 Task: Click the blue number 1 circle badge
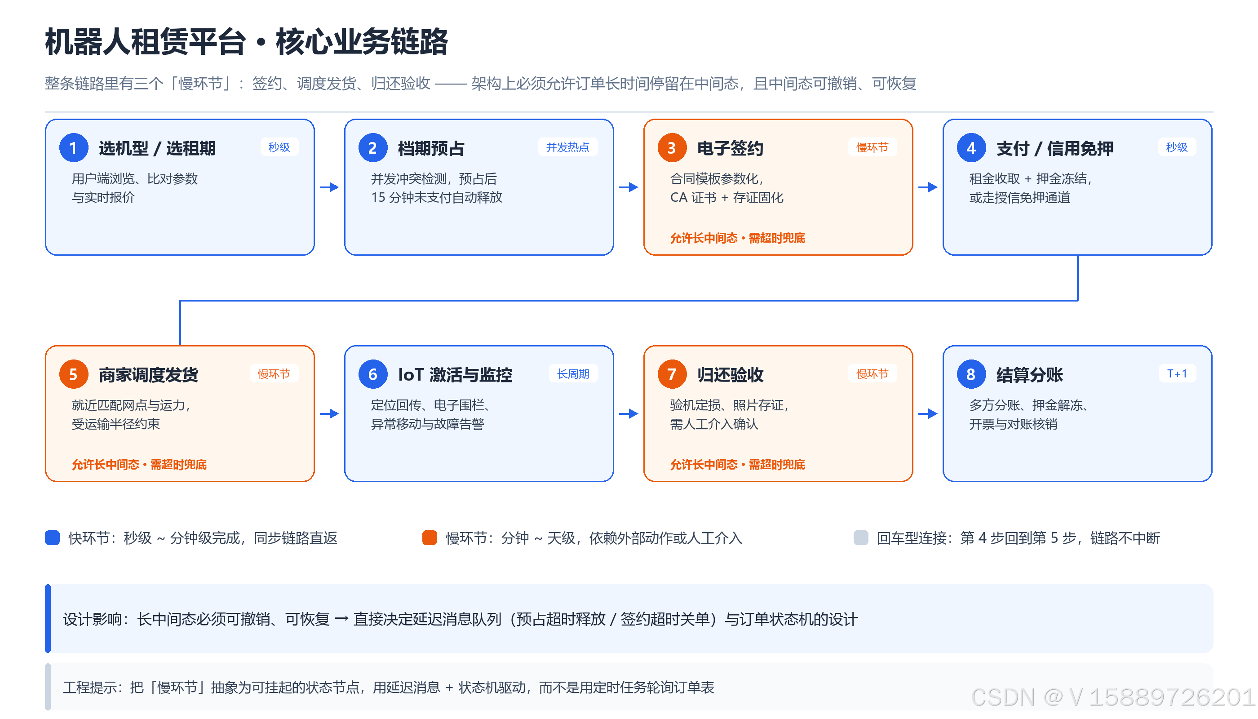(x=74, y=148)
